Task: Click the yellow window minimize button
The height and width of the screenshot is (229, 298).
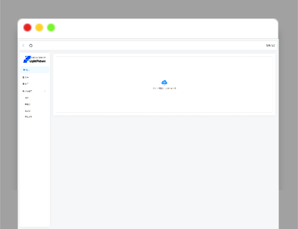Action: (39, 27)
